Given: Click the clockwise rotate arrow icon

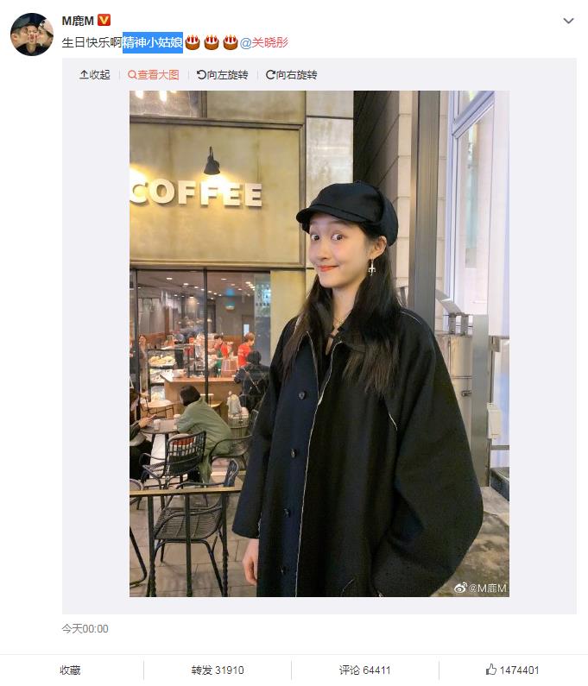Looking at the screenshot, I should (x=270, y=75).
